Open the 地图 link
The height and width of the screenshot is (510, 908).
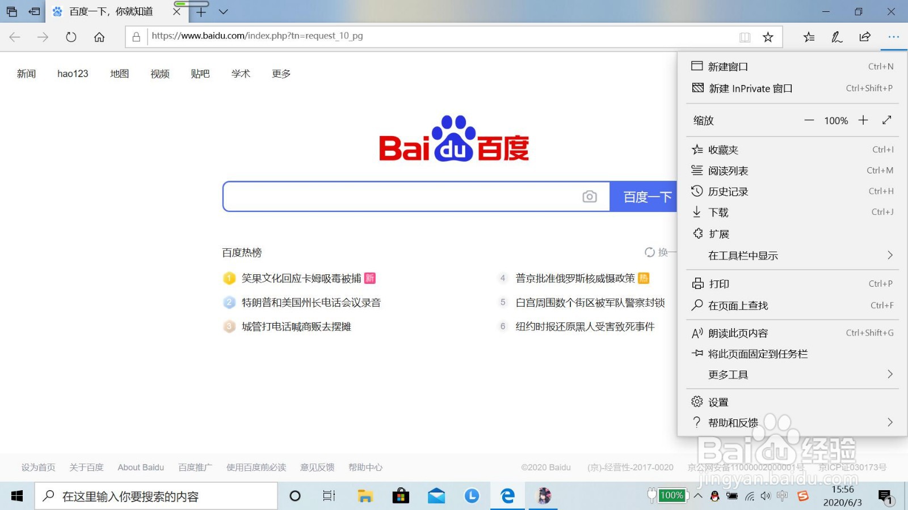(119, 74)
